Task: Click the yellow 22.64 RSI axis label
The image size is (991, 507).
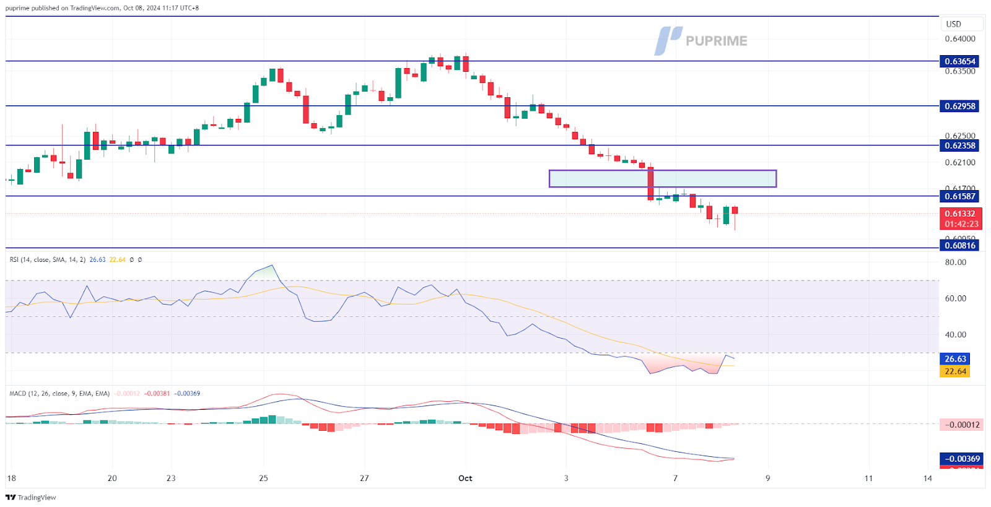Action: [955, 371]
